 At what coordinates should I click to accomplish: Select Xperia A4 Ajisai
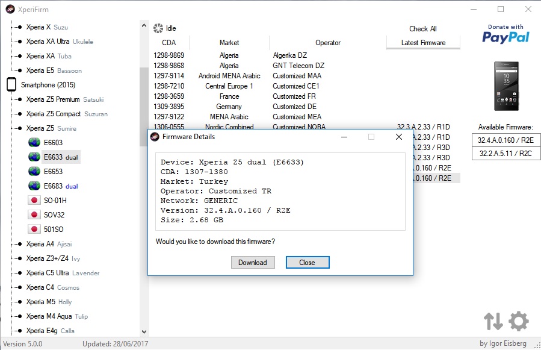tap(49, 244)
